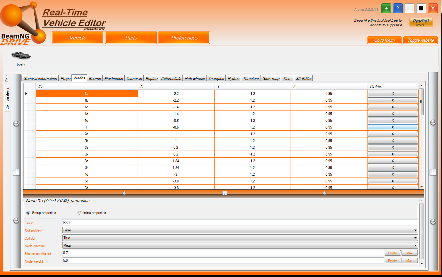Switch to the Hydros tab
Viewport: 442px width, 277px height.
point(233,79)
